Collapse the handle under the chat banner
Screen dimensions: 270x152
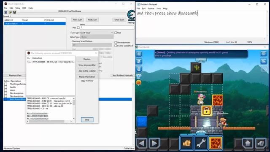tap(201, 60)
